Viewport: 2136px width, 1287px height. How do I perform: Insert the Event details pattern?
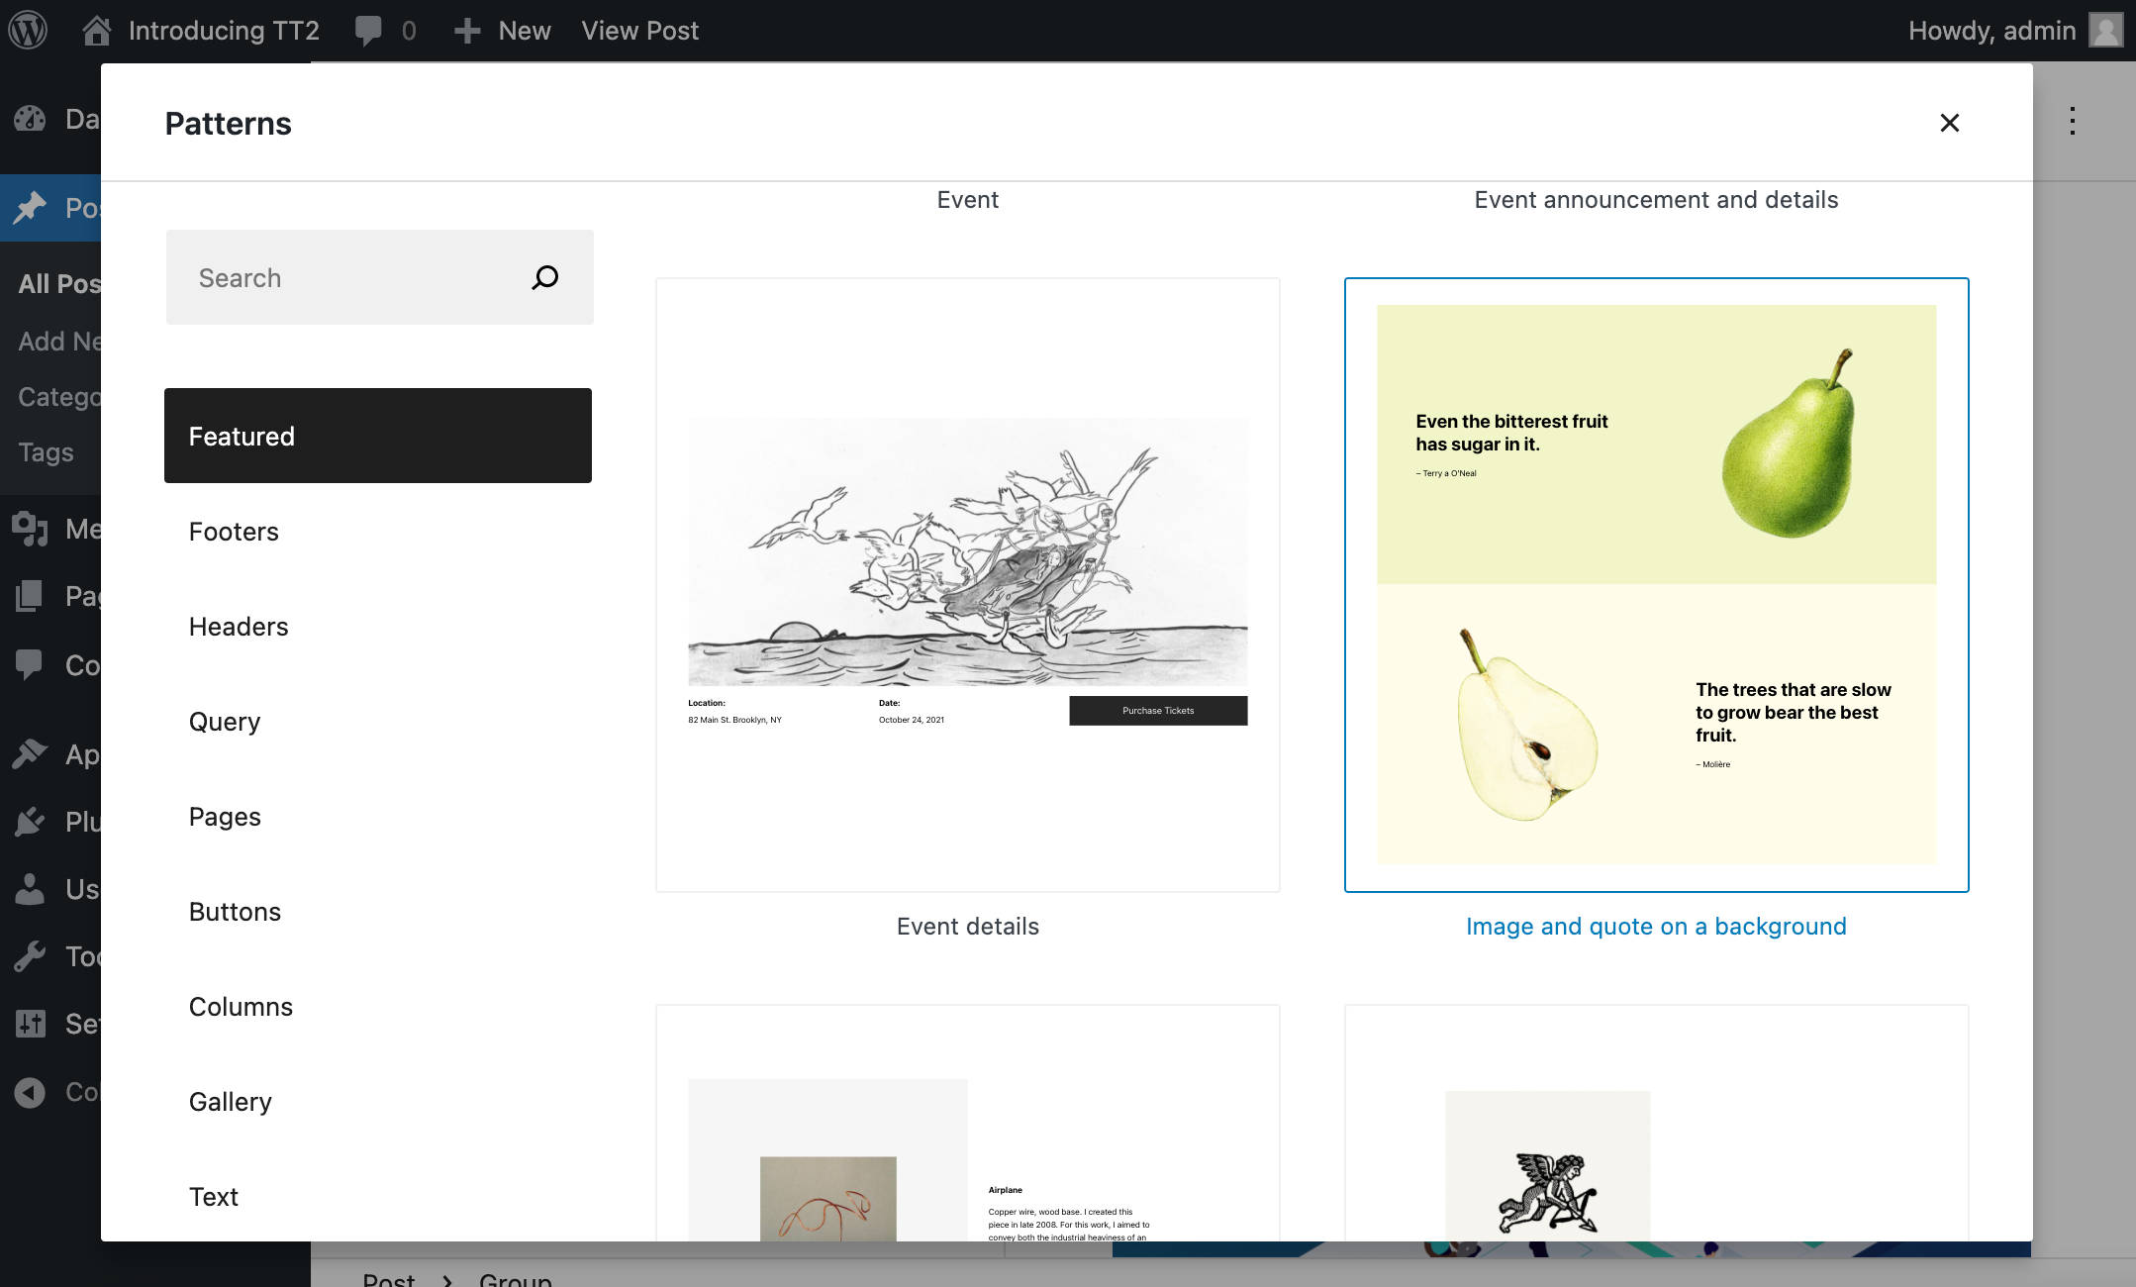pos(967,585)
